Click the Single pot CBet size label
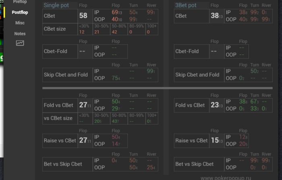 [55, 29]
